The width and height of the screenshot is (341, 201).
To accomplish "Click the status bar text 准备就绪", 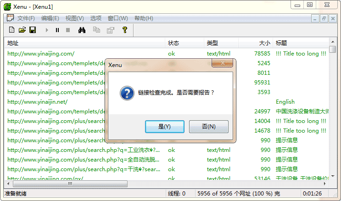I will (16, 193).
